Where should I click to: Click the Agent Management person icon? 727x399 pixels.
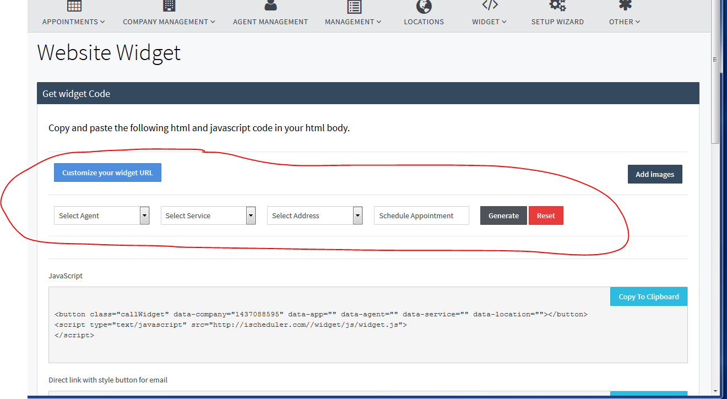[x=270, y=6]
